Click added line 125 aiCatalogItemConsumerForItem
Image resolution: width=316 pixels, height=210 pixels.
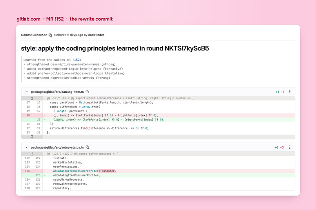158,175
